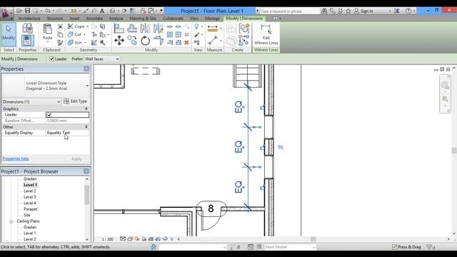Open the Collaborate ribbon tab
Image resolution: width=457 pixels, height=257 pixels.
tap(173, 19)
